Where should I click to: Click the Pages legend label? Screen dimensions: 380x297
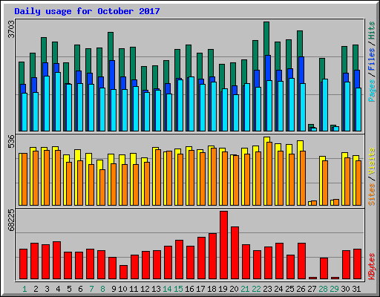point(372,91)
